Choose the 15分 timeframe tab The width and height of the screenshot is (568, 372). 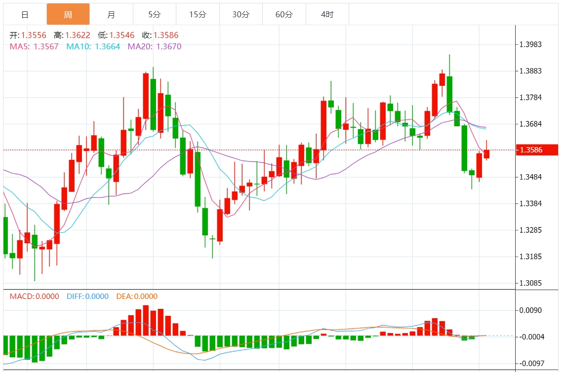click(198, 14)
